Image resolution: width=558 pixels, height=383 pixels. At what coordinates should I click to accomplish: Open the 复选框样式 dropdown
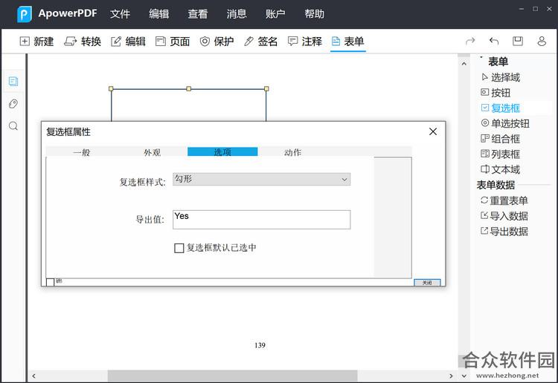tap(262, 180)
